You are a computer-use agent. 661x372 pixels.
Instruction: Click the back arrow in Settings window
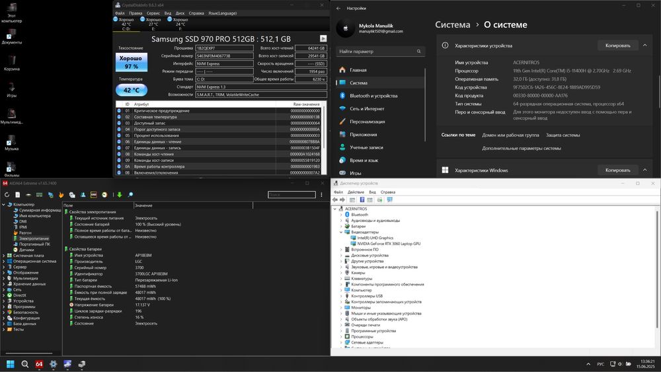coord(338,8)
